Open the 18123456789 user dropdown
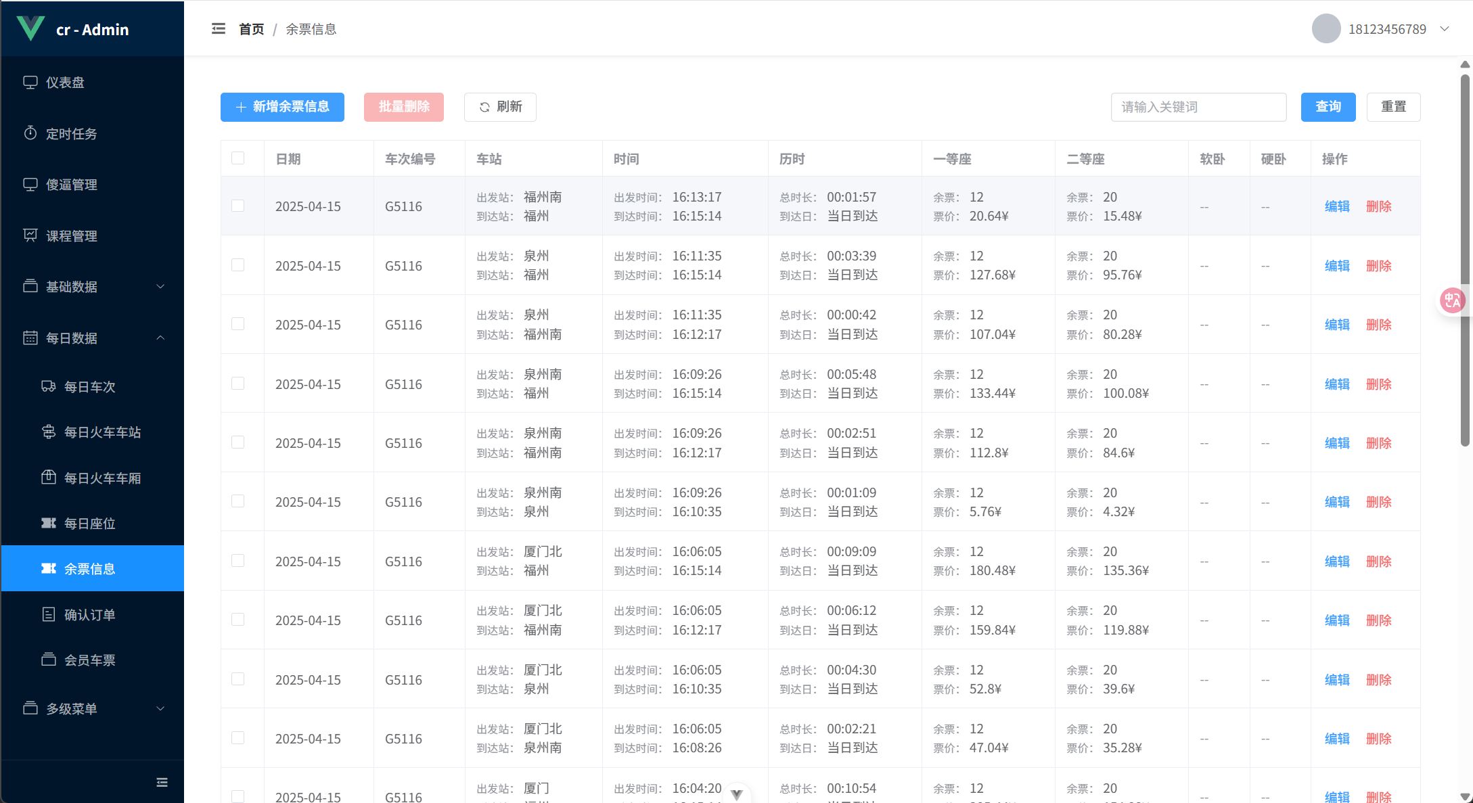Viewport: 1473px width, 803px height. click(1387, 29)
